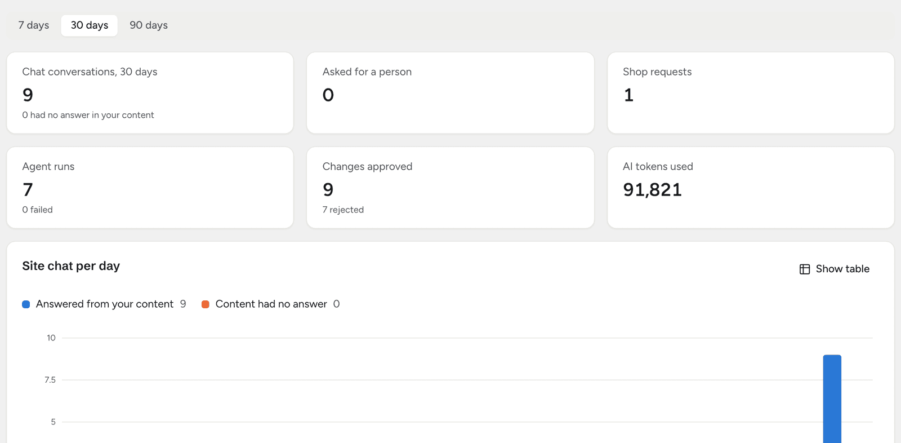Switch to the 90 days range
Screen dimensions: 901x443
[149, 25]
